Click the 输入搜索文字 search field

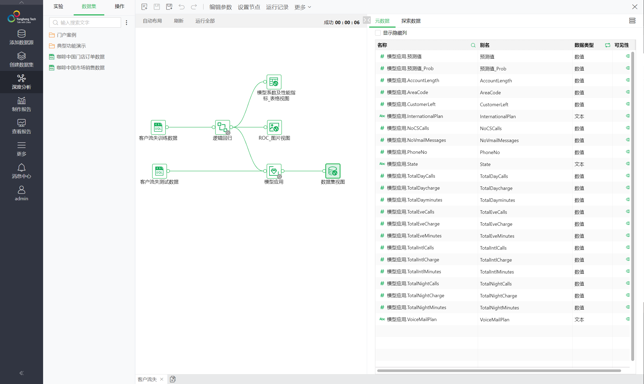(x=85, y=23)
